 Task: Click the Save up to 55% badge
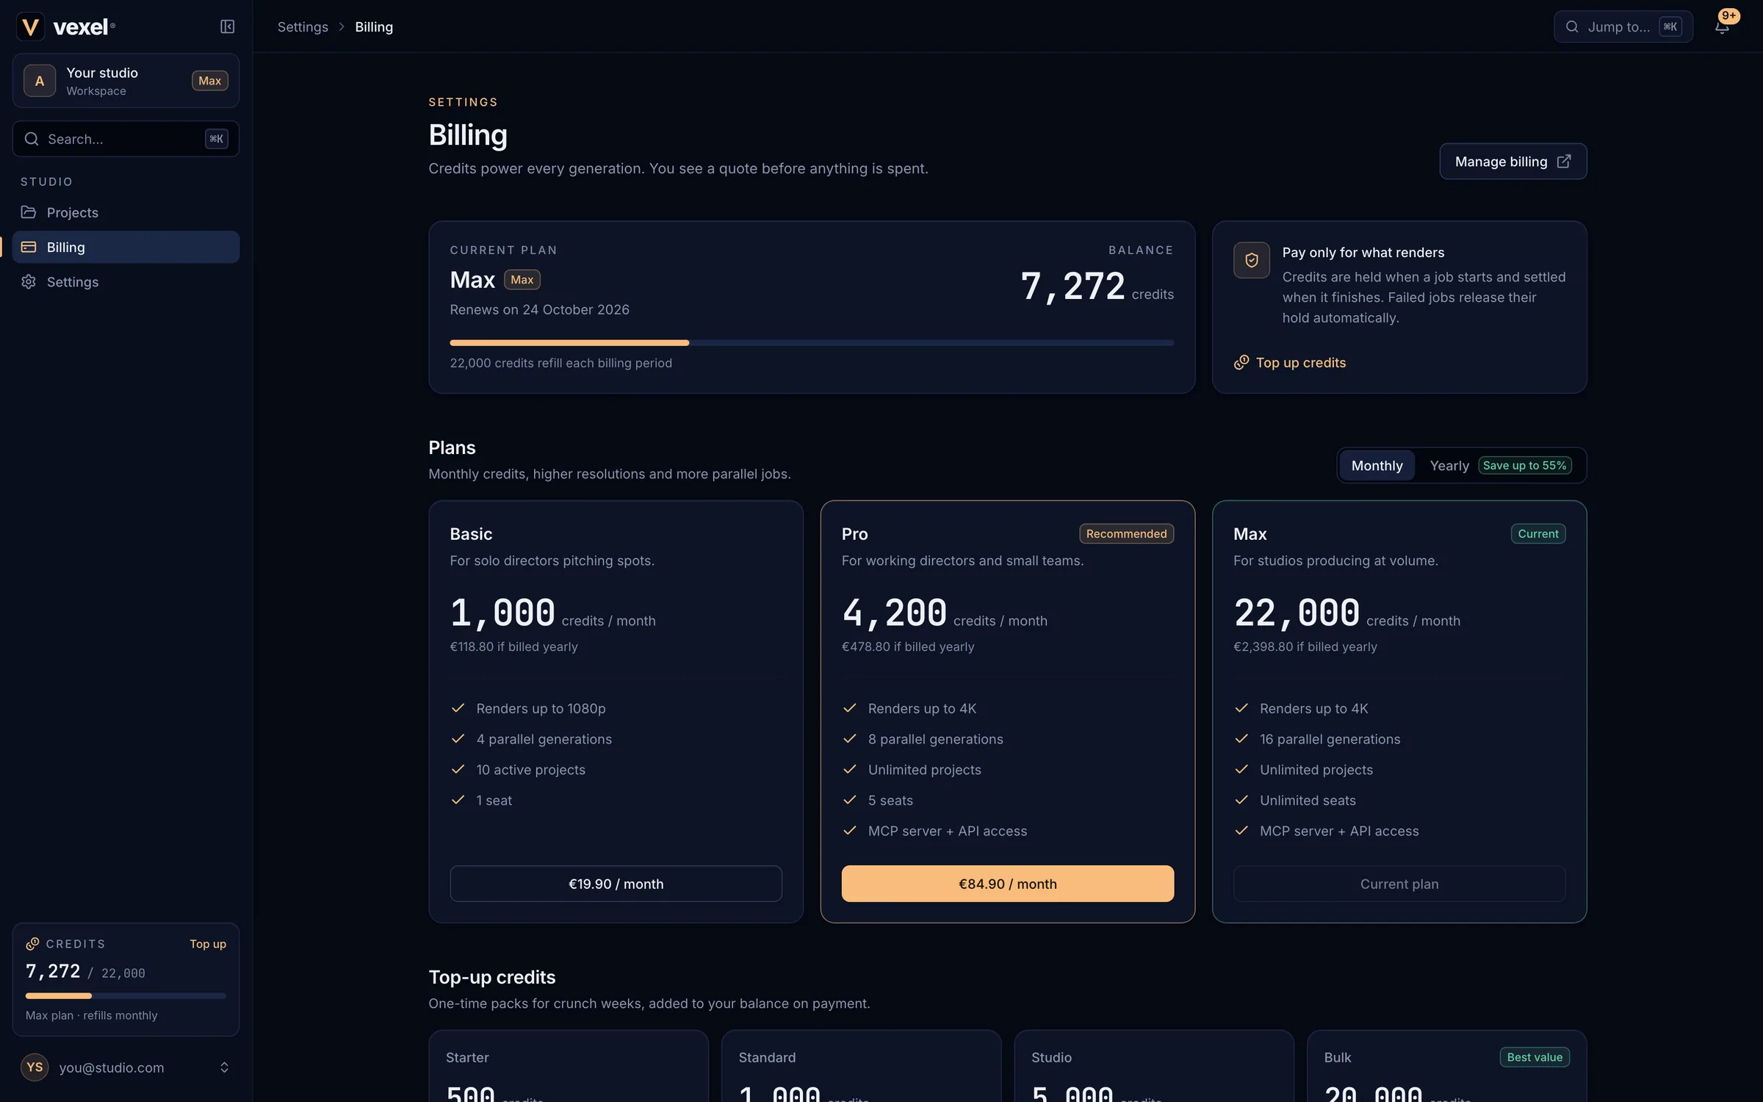click(x=1524, y=465)
